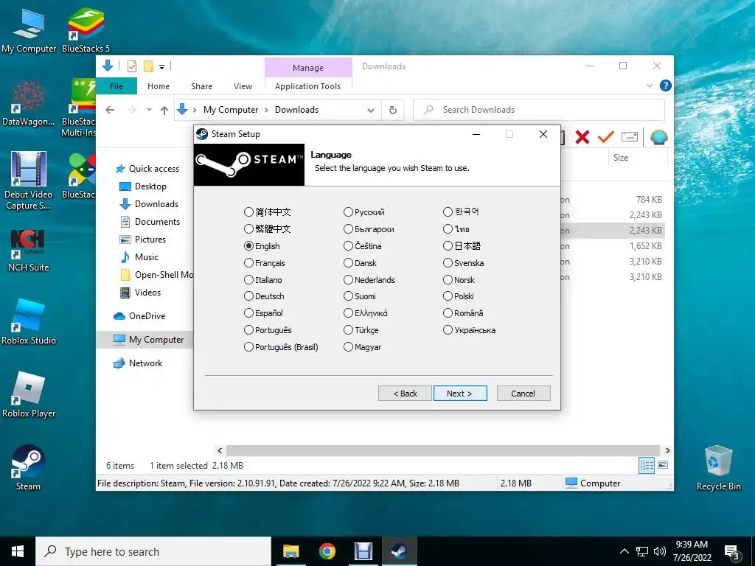Screen dimensions: 755x566
Task: Go Back in the Steam Setup wizard
Action: point(405,394)
